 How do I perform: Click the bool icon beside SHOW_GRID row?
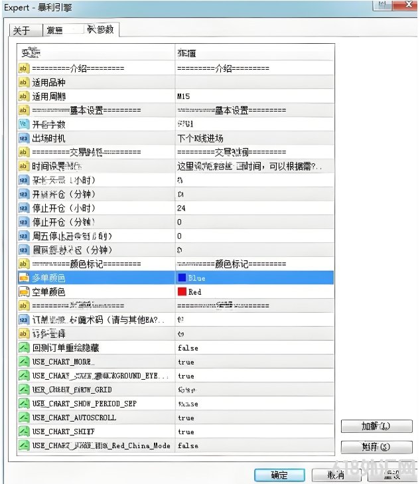click(23, 390)
